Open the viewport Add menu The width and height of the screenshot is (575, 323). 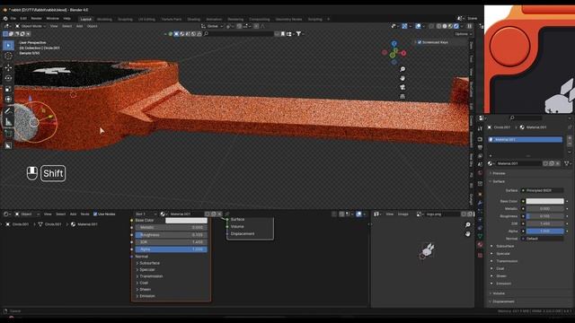(79, 26)
